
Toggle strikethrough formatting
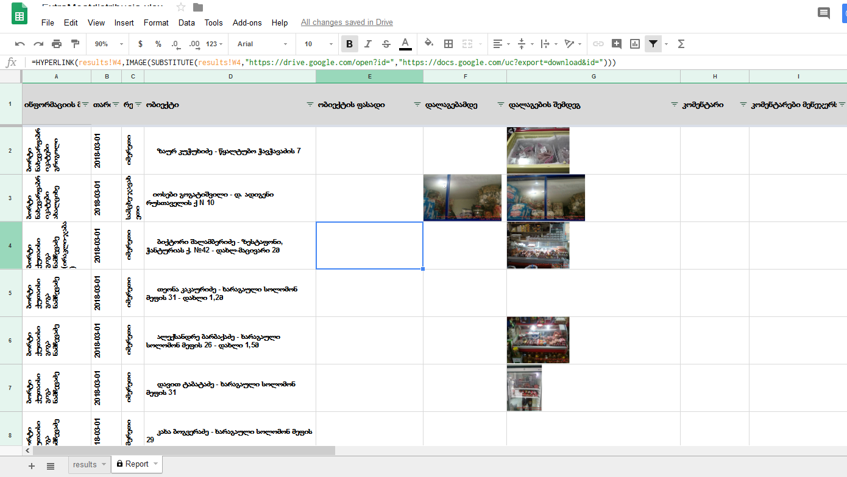[386, 44]
